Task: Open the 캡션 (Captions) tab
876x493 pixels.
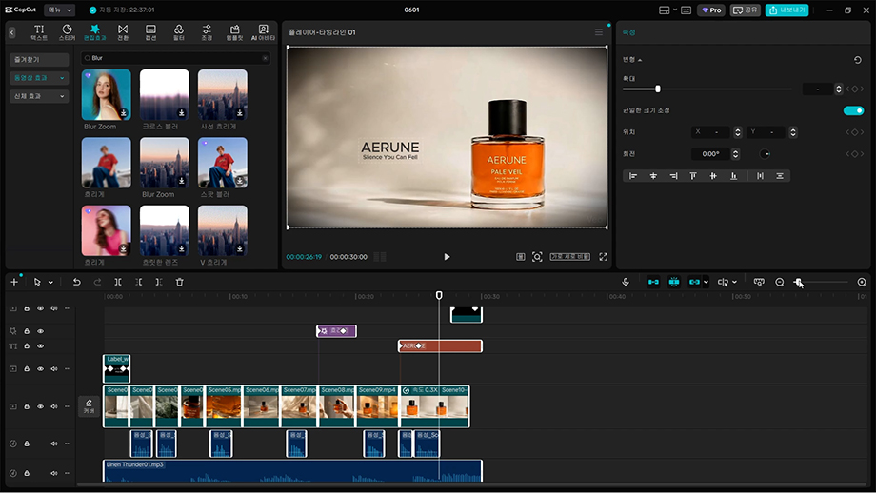Action: tap(150, 32)
